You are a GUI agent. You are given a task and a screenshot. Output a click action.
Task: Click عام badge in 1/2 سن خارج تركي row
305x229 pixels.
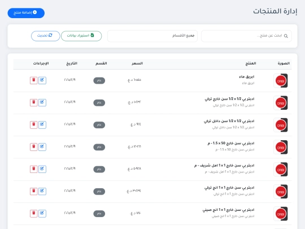tap(99, 103)
